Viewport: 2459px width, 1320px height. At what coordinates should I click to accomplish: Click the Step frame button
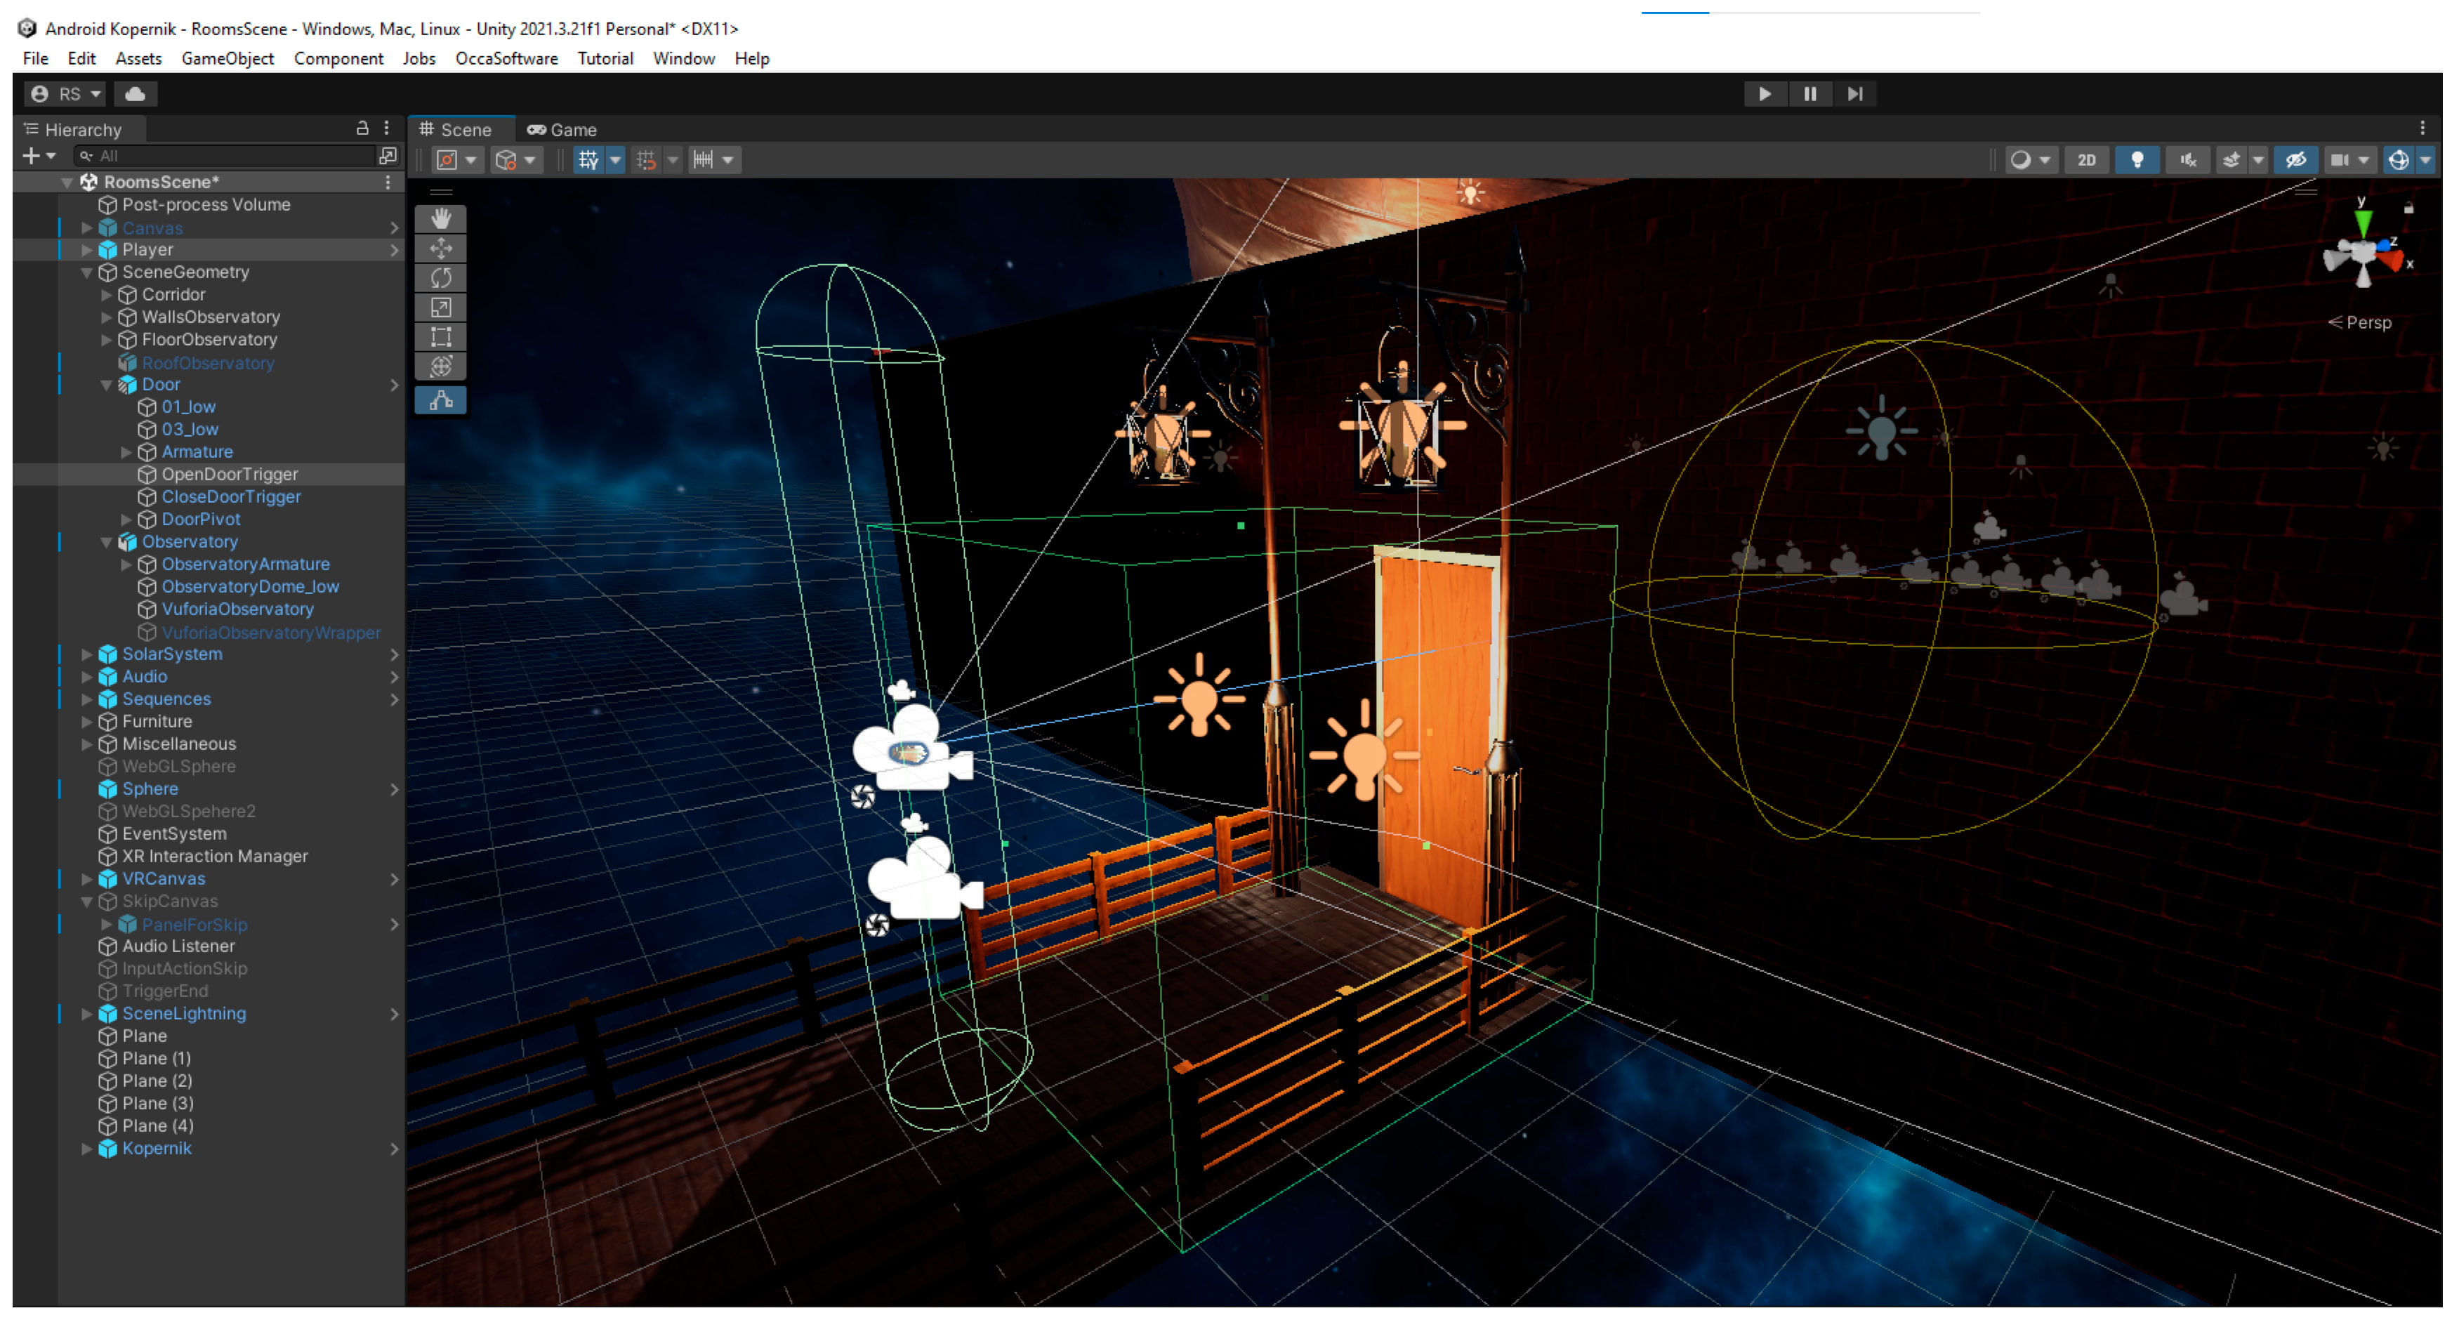coord(1854,93)
